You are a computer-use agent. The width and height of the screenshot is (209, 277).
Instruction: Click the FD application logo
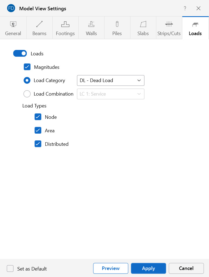pos(11,8)
